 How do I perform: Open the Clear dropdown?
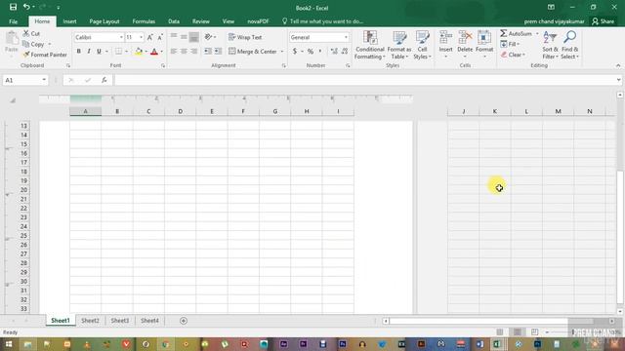(x=514, y=55)
